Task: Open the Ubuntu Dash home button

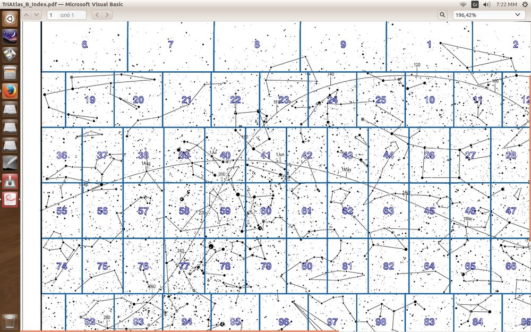Action: 10,19
